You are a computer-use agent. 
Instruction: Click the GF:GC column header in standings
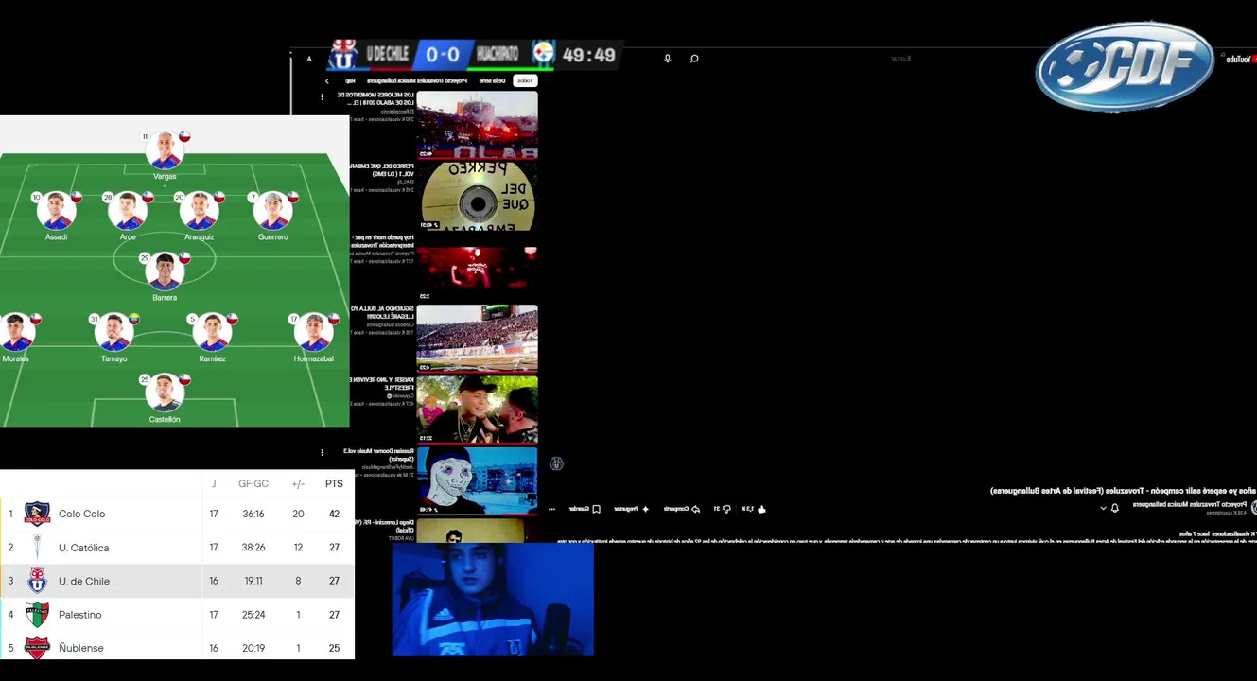[253, 483]
